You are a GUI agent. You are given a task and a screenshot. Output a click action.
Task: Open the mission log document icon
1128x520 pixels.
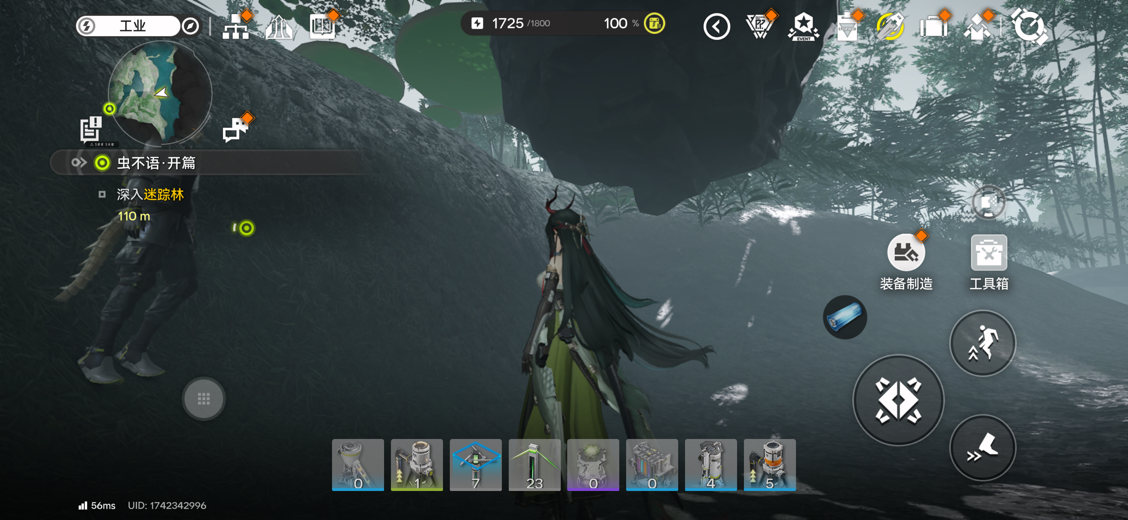point(91,129)
